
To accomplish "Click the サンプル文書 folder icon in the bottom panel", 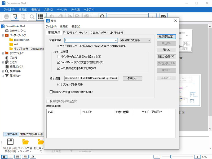I will click(x=25, y=142).
